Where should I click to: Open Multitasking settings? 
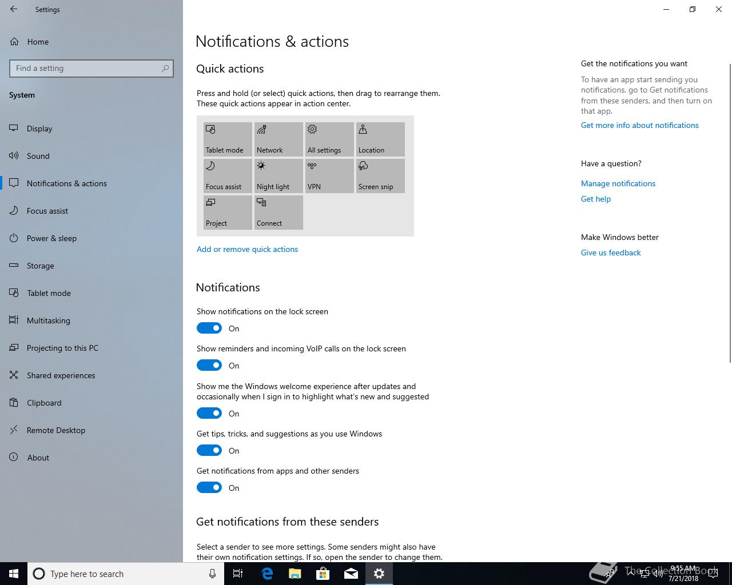coord(91,320)
